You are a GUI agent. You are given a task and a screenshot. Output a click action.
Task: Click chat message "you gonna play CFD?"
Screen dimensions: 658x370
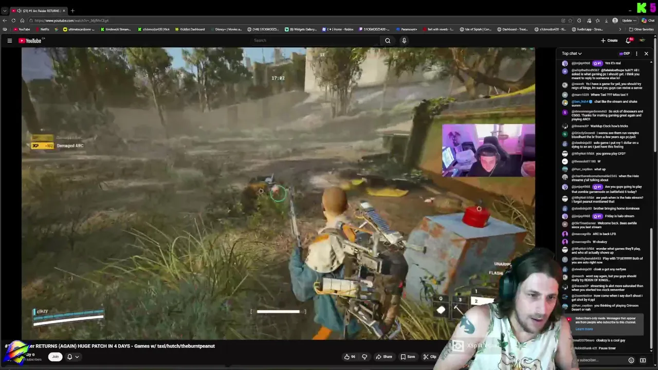[611, 154]
